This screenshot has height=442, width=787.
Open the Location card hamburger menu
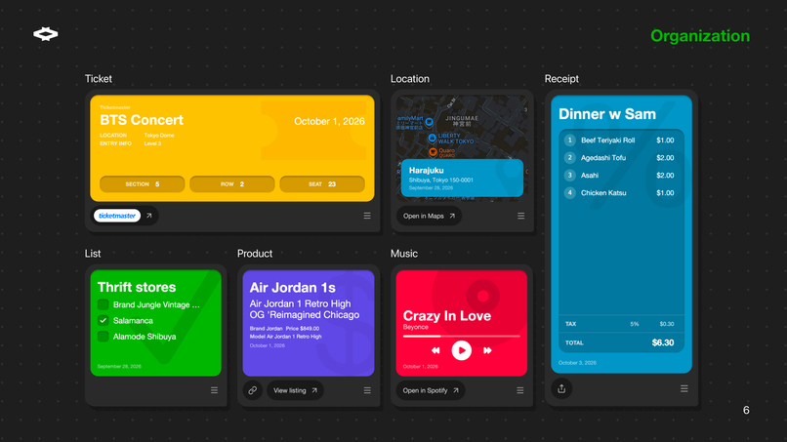click(521, 216)
